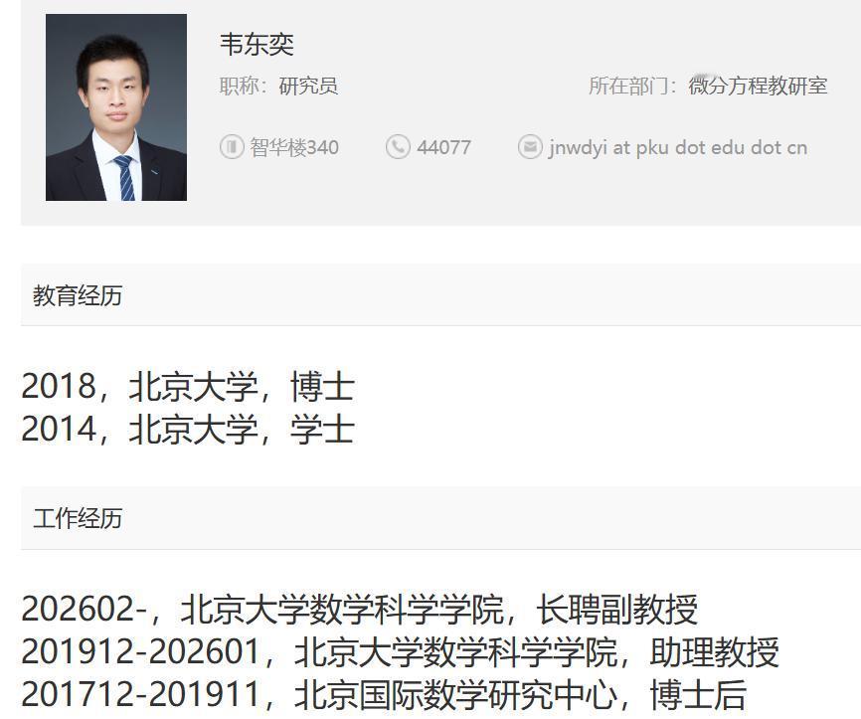Screen dimensions: 861x719
Task: Click the office location icon beside 智华楼340
Action: [x=232, y=147]
